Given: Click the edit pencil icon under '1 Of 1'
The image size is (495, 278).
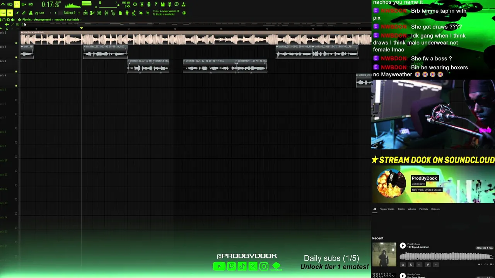Looking at the screenshot, I should click(428, 264).
